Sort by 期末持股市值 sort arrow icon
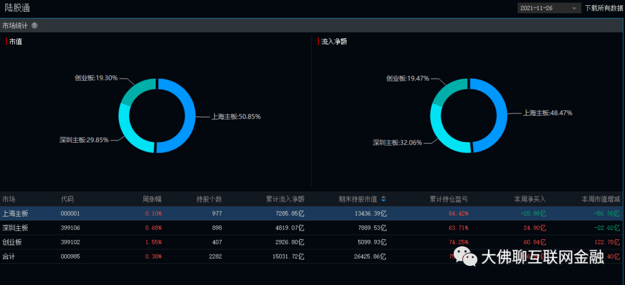Image resolution: width=625 pixels, height=285 pixels. (384, 199)
